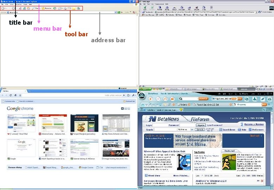The width and height of the screenshot is (274, 190).
Task: Open the Shopping search field in Netscape 8
Action: coord(247,104)
